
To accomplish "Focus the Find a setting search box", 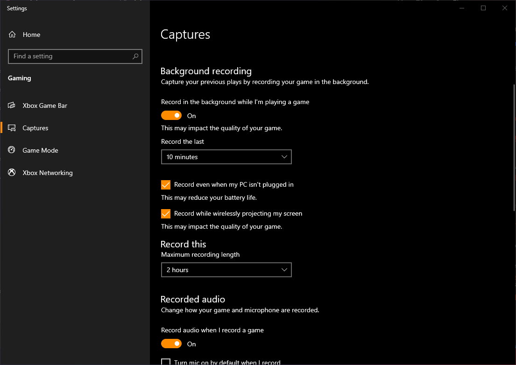I will tap(75, 56).
